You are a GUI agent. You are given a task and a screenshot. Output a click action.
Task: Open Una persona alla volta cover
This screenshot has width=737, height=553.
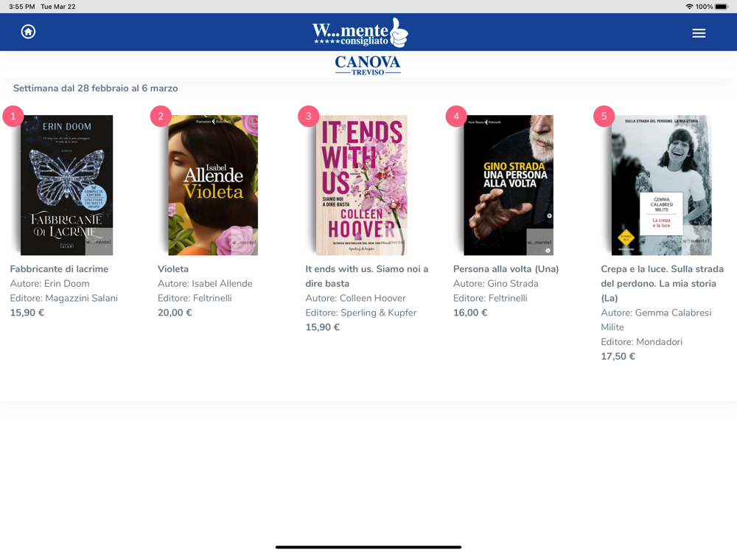coord(508,185)
